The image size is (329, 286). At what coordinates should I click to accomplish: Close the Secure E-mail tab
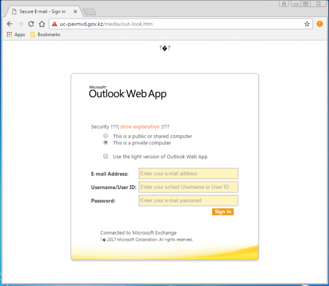(75, 11)
